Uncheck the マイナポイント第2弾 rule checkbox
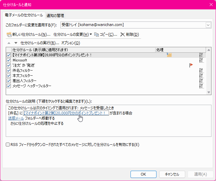Viewport: 216px width, 181px height. coord(9,55)
